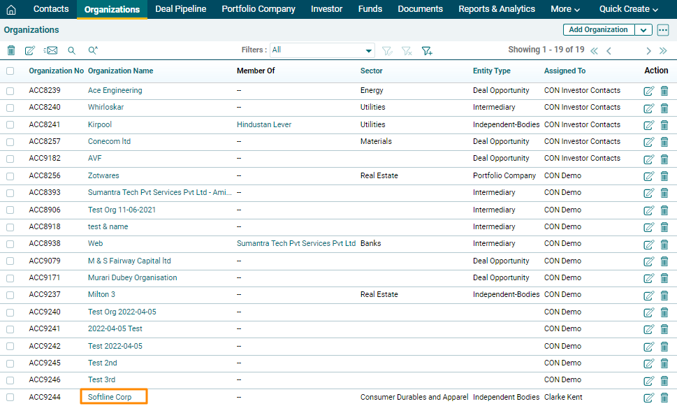Screen dimensions: 677x406
Task: Open the Reports & Analytics tab
Action: [496, 9]
